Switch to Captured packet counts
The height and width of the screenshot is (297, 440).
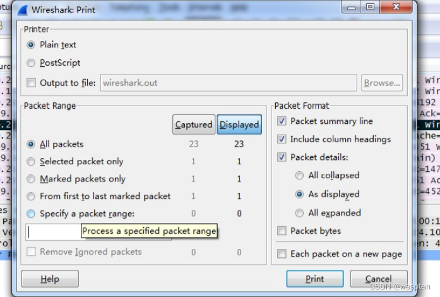(x=194, y=124)
